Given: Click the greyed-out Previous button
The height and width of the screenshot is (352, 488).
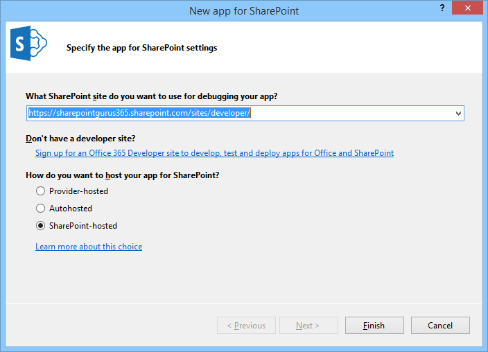Looking at the screenshot, I should [x=246, y=326].
